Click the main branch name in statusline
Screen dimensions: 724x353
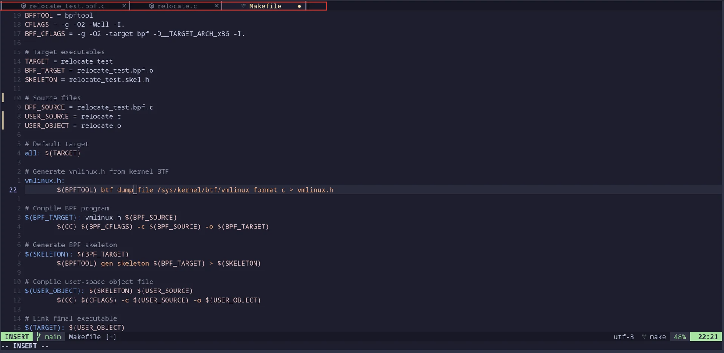(53, 337)
